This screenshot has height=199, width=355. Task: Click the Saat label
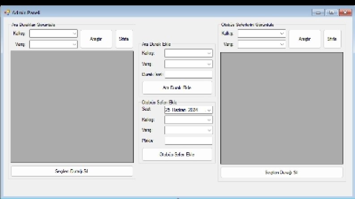coord(146,109)
